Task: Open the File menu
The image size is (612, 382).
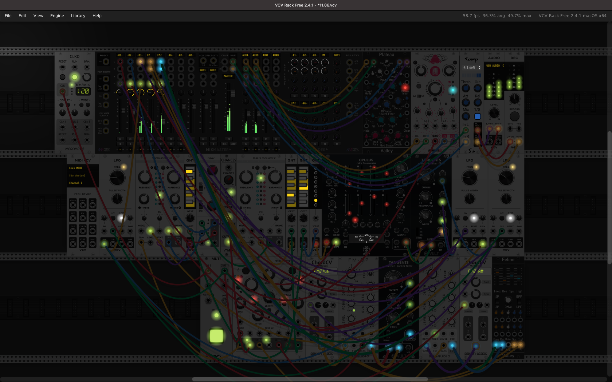Action: 8,16
